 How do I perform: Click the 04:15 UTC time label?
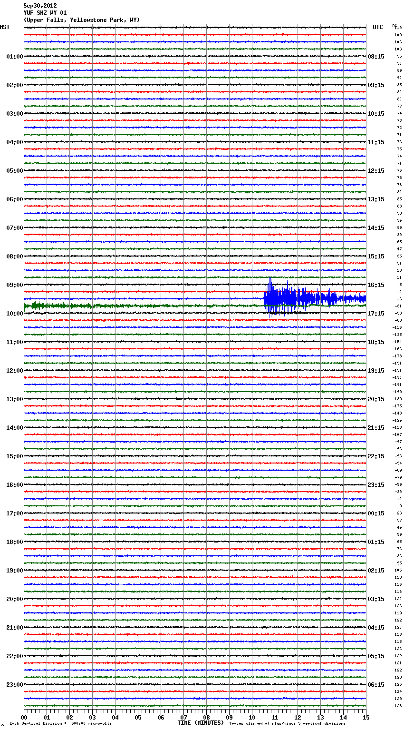(x=376, y=628)
